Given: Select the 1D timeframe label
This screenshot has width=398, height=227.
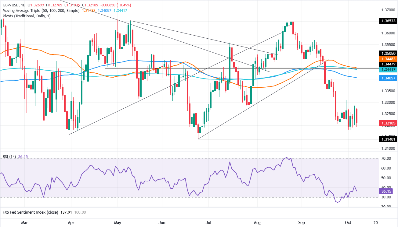Looking at the screenshot, I should 24,5.
